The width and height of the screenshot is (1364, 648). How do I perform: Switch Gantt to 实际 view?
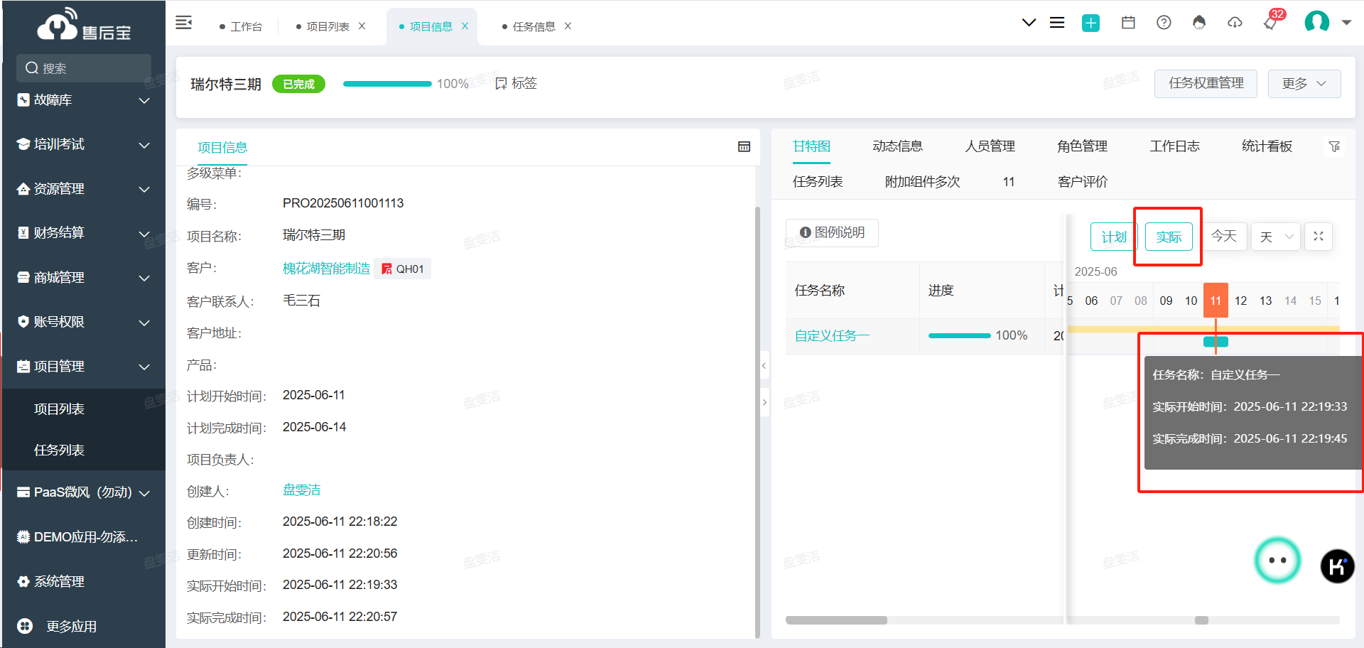point(1169,237)
